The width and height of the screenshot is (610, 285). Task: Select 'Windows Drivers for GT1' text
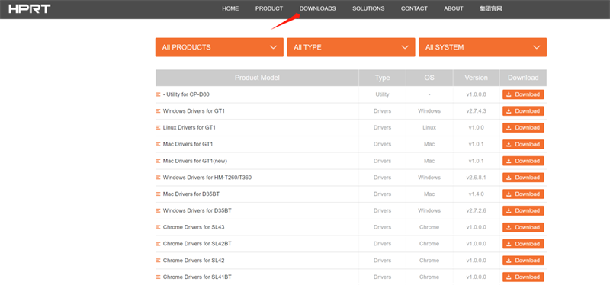194,111
